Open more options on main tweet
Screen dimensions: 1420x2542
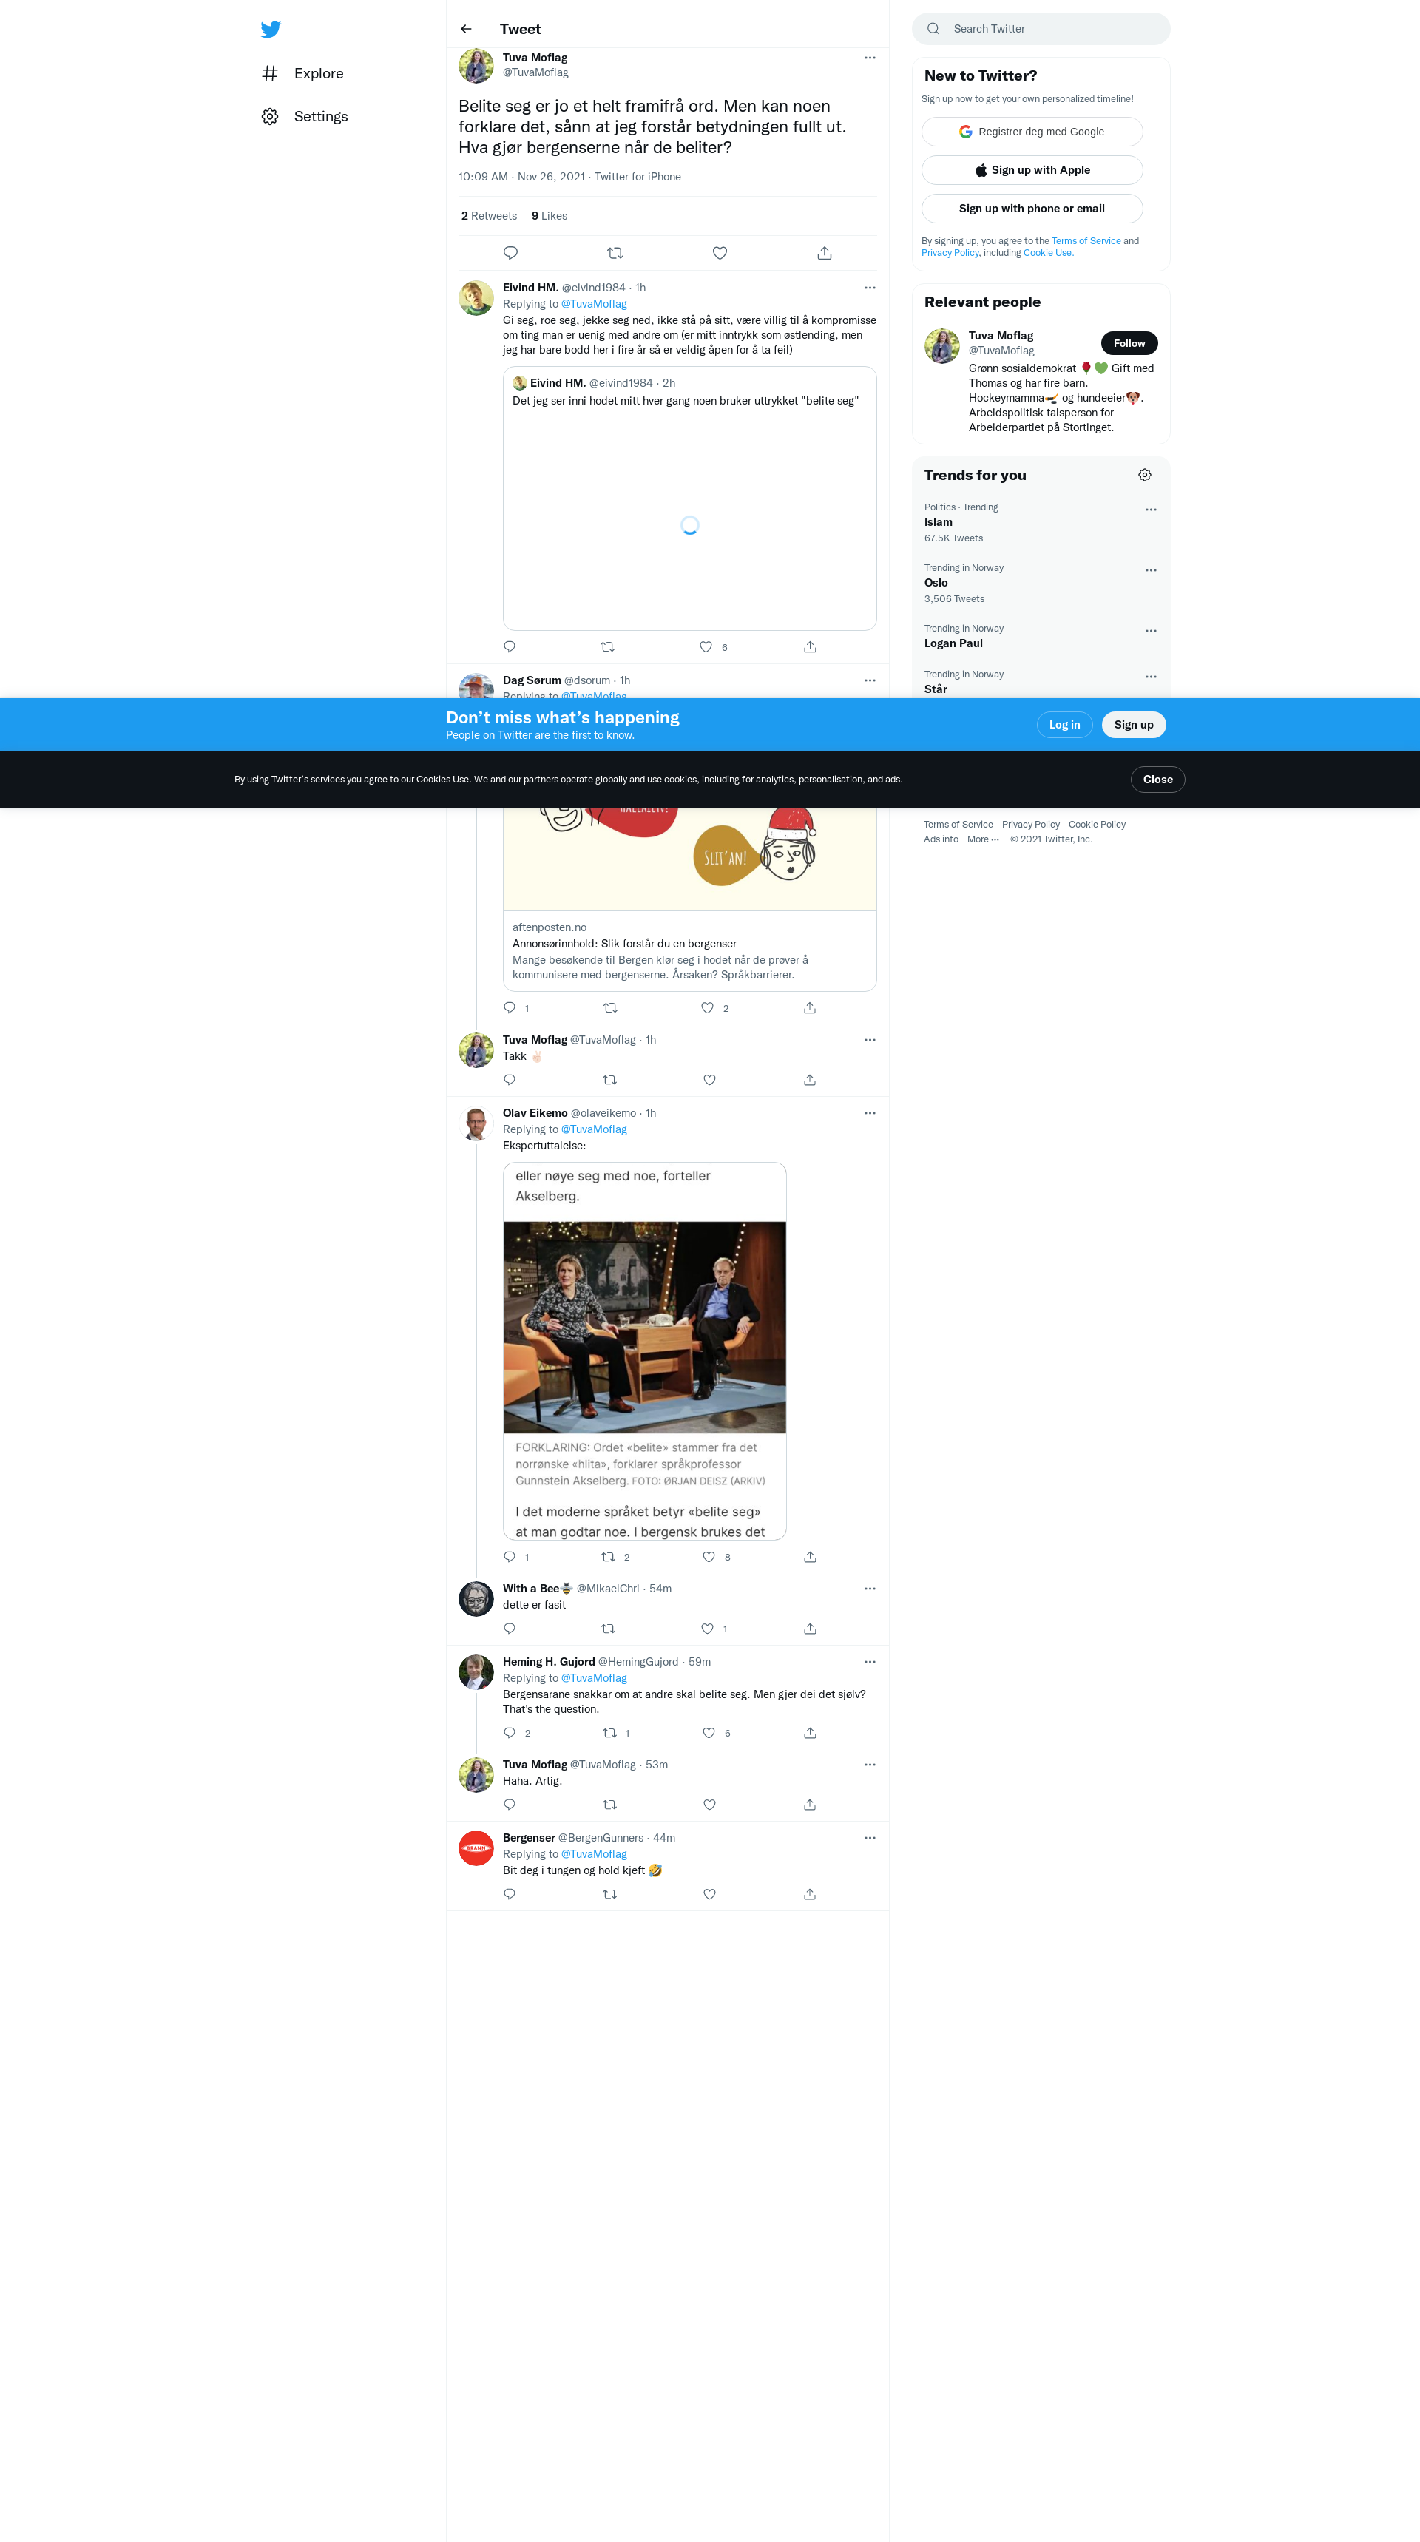click(x=869, y=57)
